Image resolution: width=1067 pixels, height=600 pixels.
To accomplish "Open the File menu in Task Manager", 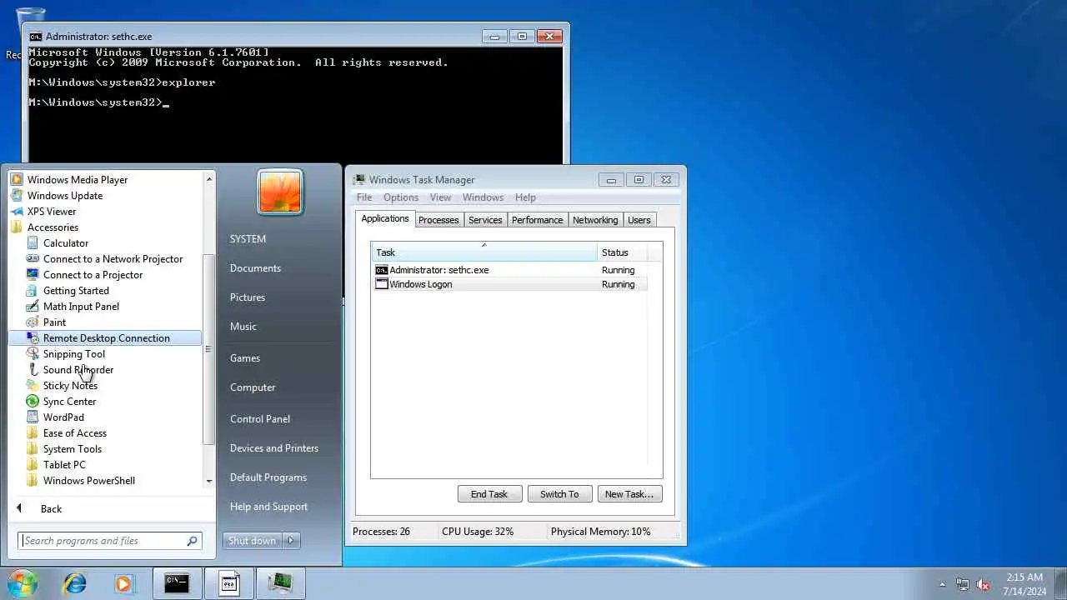I will [x=364, y=197].
